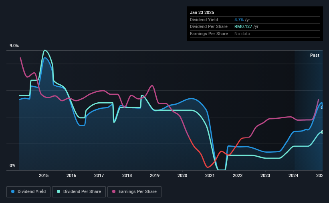Select the 2018 label on the timeline
The image size is (329, 203).
[x=127, y=175]
